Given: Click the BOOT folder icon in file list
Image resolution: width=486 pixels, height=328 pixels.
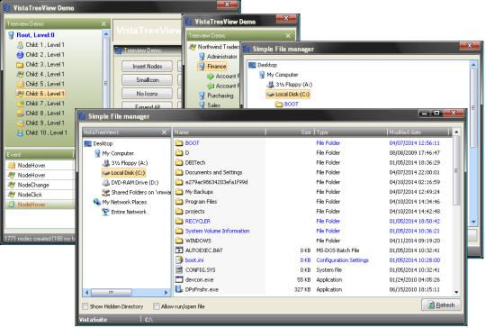Looking at the screenshot, I should 179,143.
